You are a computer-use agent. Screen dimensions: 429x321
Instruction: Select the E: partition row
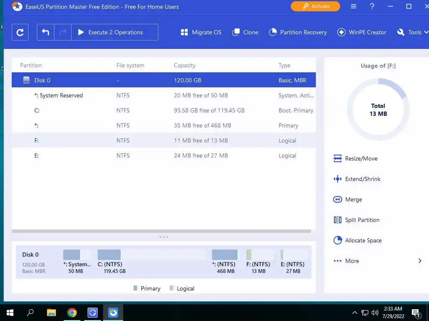click(164, 155)
